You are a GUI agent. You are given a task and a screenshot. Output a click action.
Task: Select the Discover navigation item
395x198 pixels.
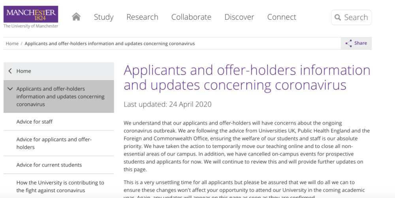click(239, 17)
